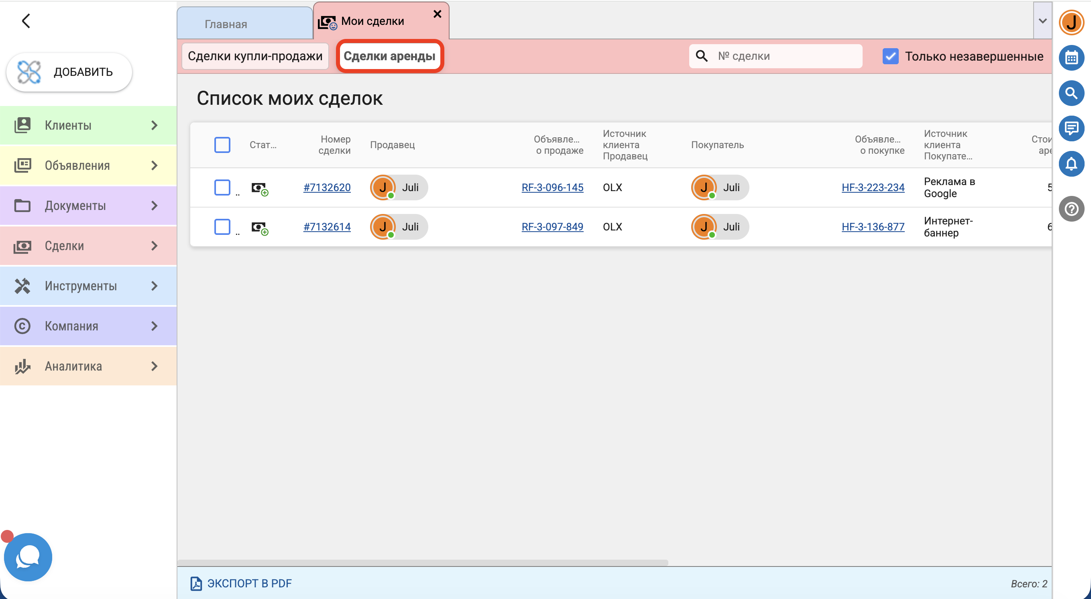Expand the Аналитика sidebar section
Image resolution: width=1091 pixels, height=599 pixels.
coord(88,366)
